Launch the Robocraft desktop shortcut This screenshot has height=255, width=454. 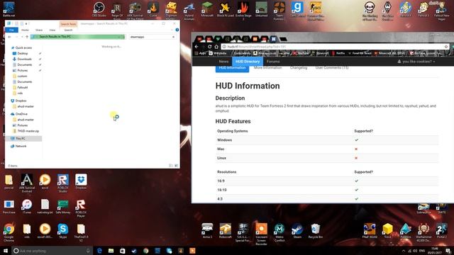(226, 231)
